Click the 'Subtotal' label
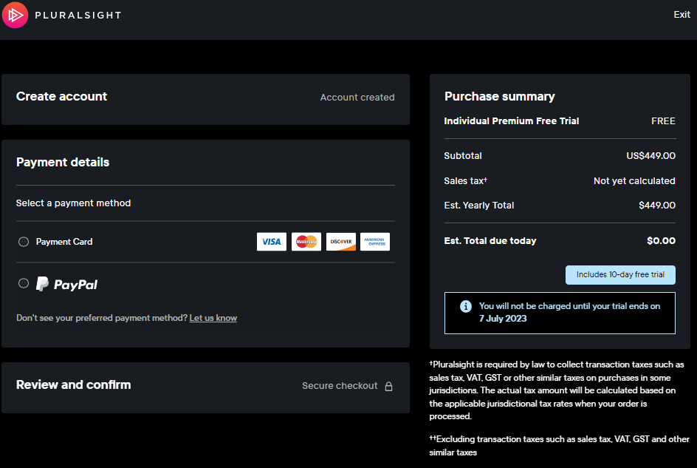The width and height of the screenshot is (697, 468). [463, 156]
